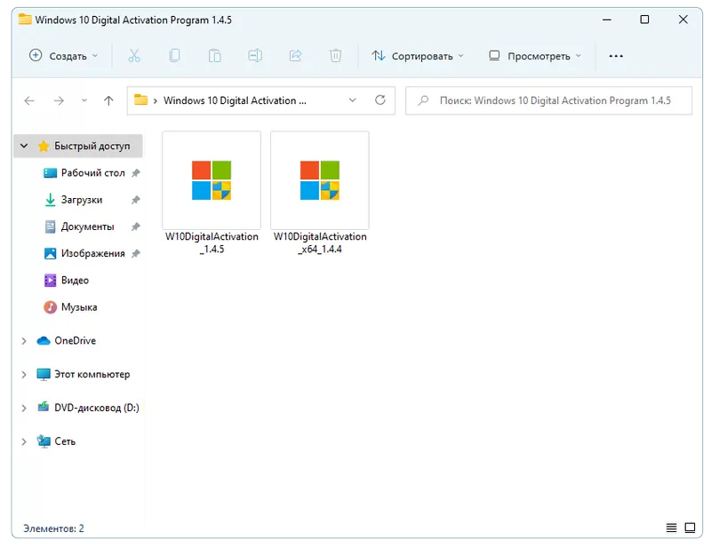Switch to details list view icon
This screenshot has width=711, height=548.
(x=671, y=528)
